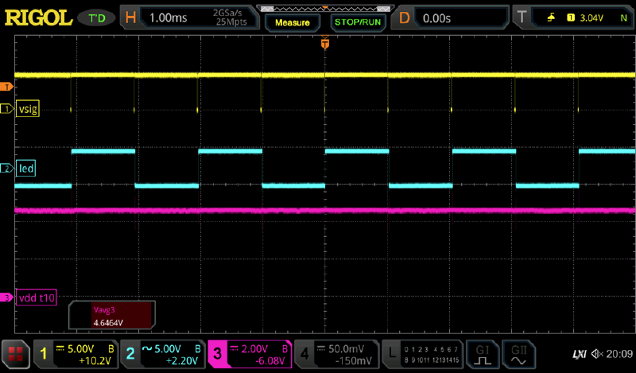Viewport: 636px width, 373px height.
Task: Toggle channel 4 off-state label
Action: point(335,352)
